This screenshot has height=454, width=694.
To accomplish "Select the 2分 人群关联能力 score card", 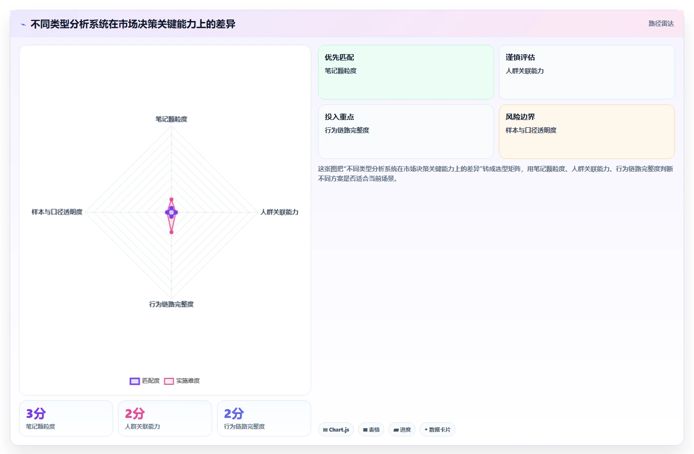I will point(165,418).
